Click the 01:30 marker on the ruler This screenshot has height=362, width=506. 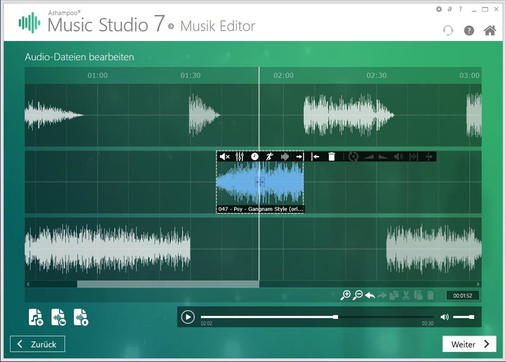click(x=190, y=76)
